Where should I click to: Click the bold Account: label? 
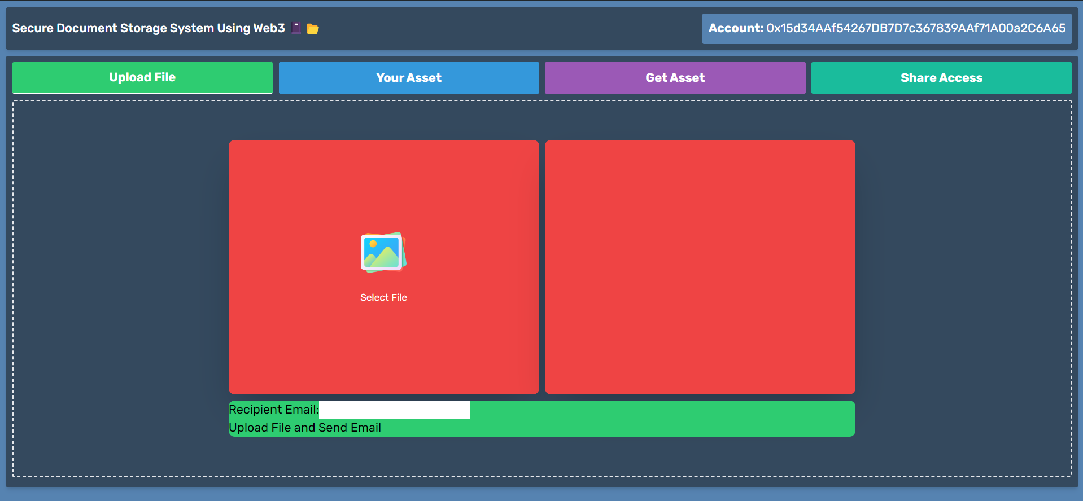coord(736,28)
